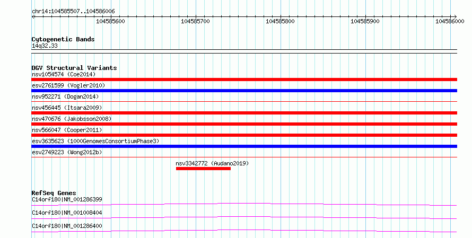Click ruler position 104585700
Image resolution: width=472 pixels, height=238 pixels.
coord(195,21)
